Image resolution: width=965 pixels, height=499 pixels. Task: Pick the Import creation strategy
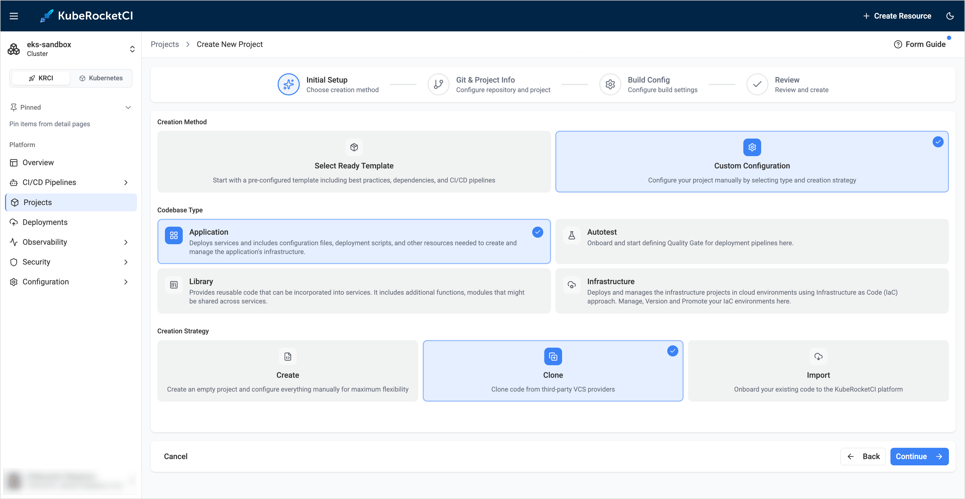tap(818, 371)
